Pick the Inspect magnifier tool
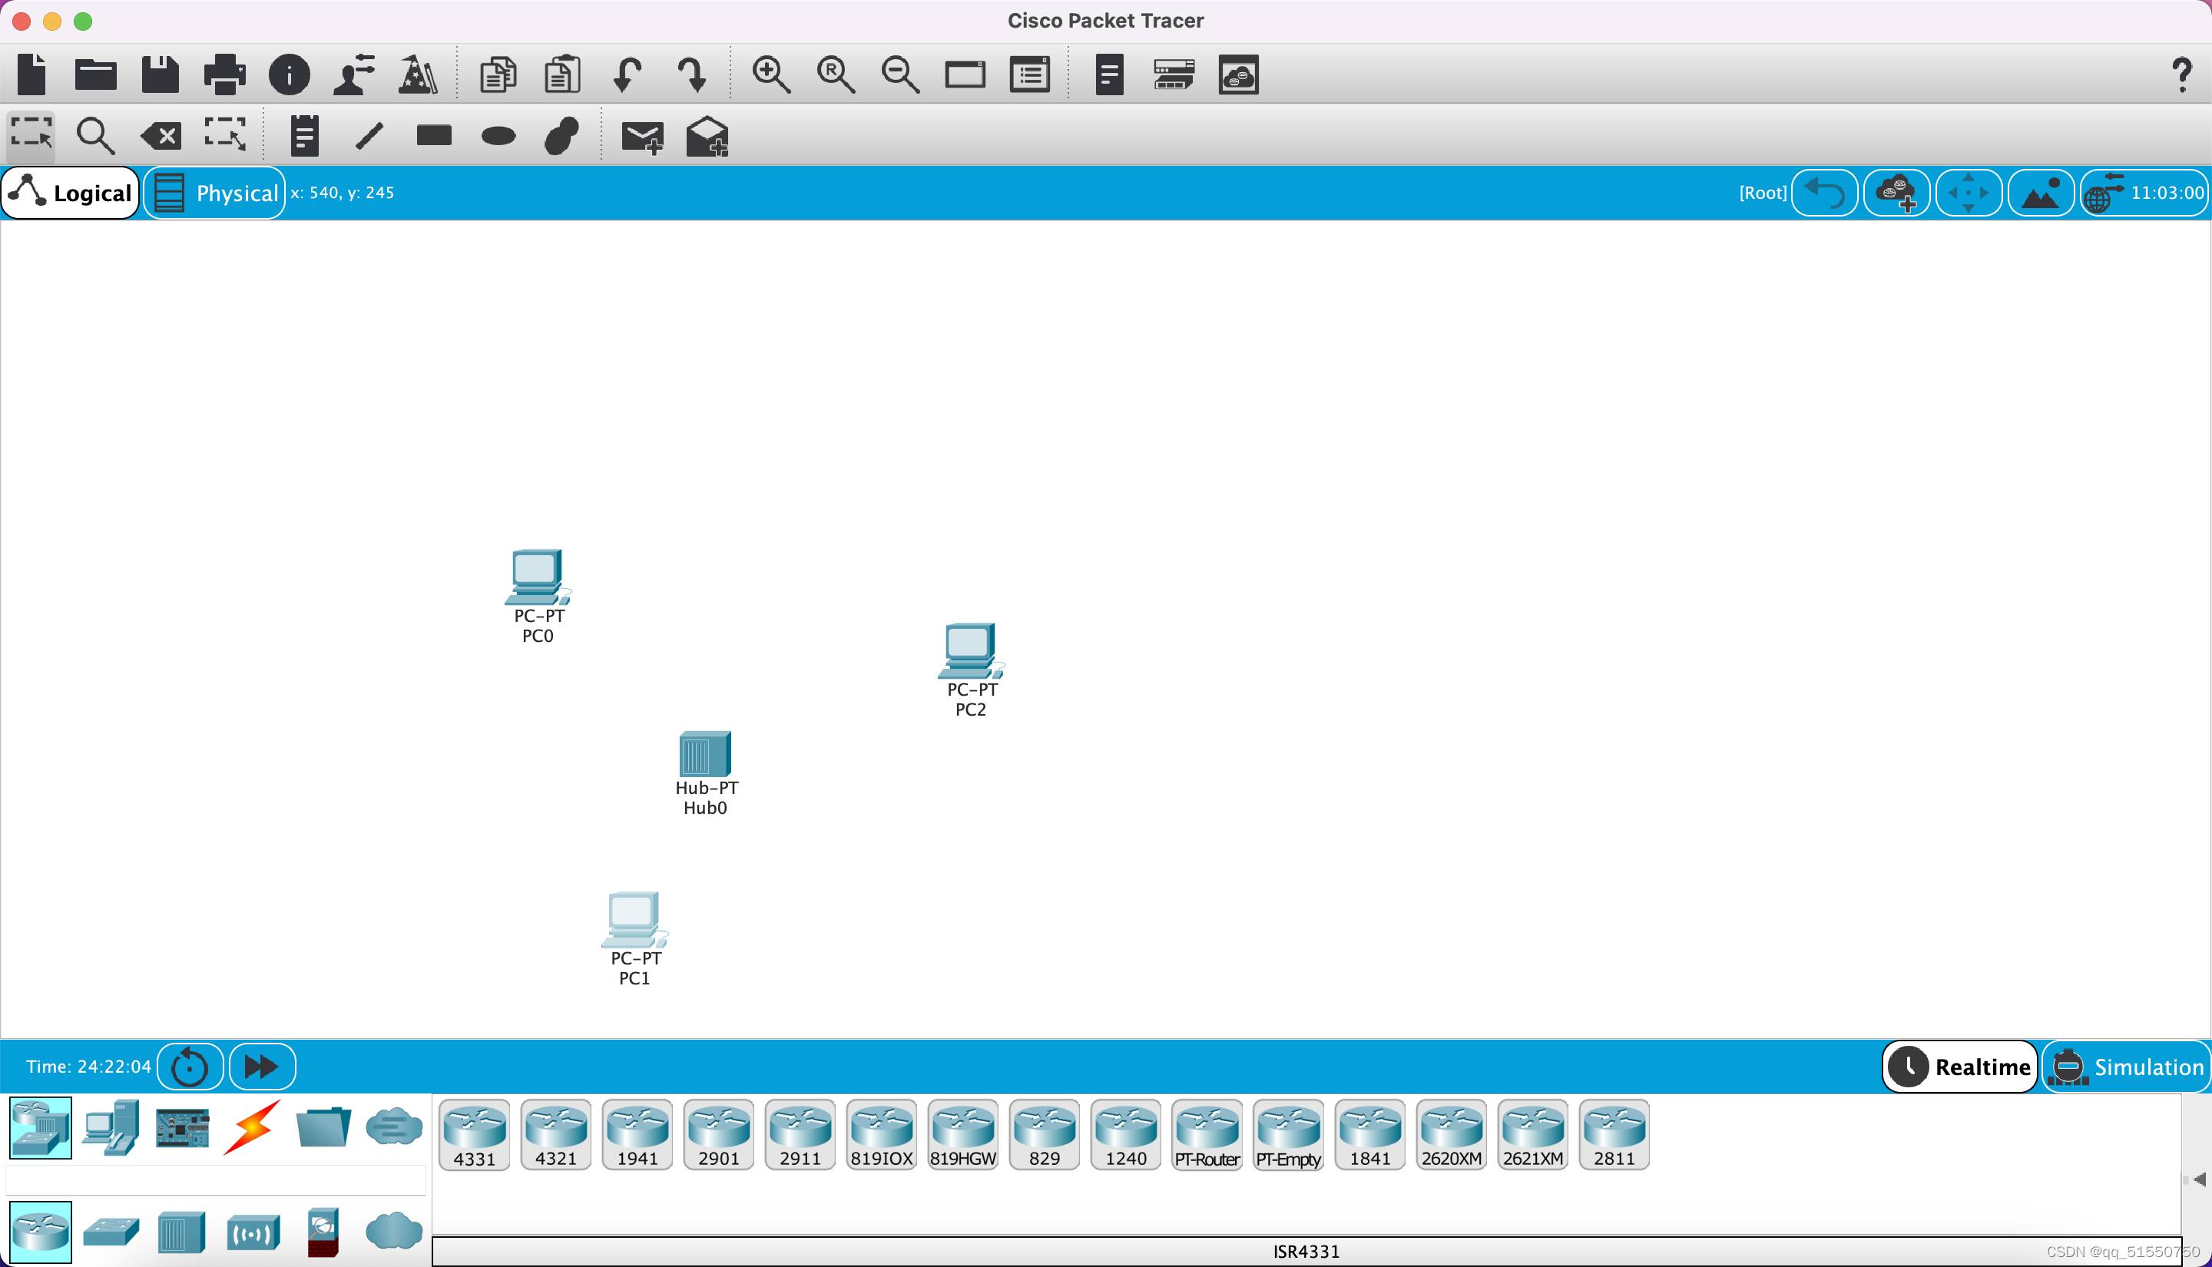This screenshot has height=1267, width=2212. tap(94, 135)
